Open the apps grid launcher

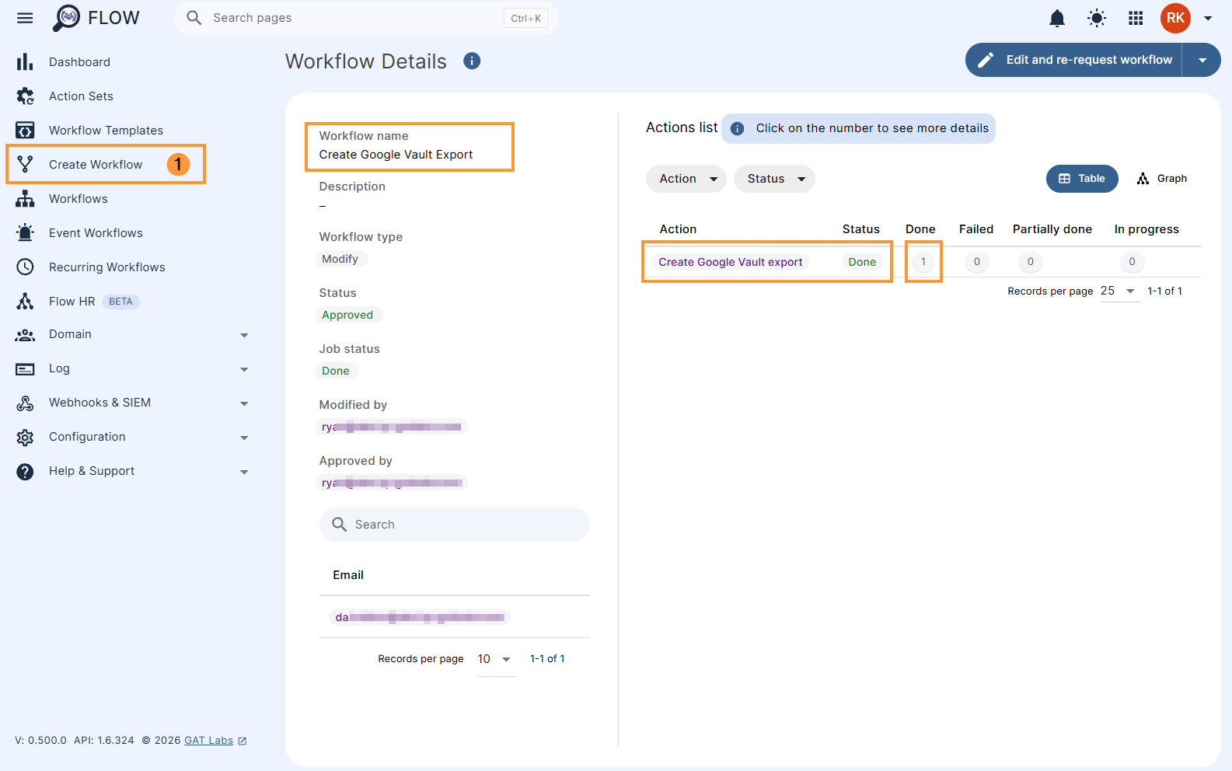click(x=1136, y=18)
